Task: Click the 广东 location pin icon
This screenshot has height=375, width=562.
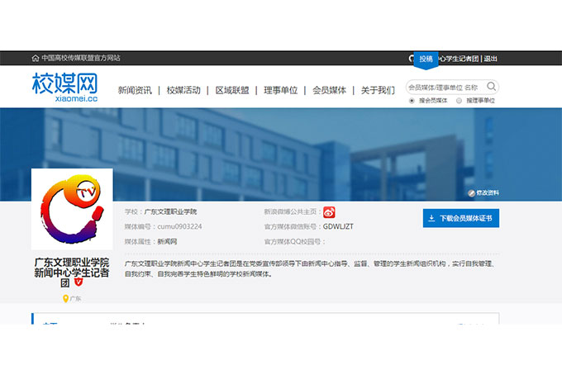Action: click(x=65, y=299)
